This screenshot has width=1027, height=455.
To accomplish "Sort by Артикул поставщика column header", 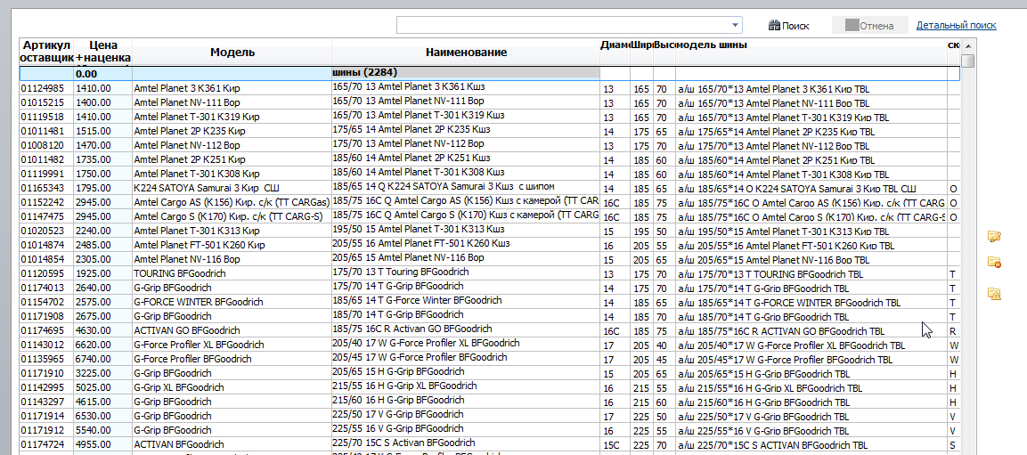I will pos(45,52).
